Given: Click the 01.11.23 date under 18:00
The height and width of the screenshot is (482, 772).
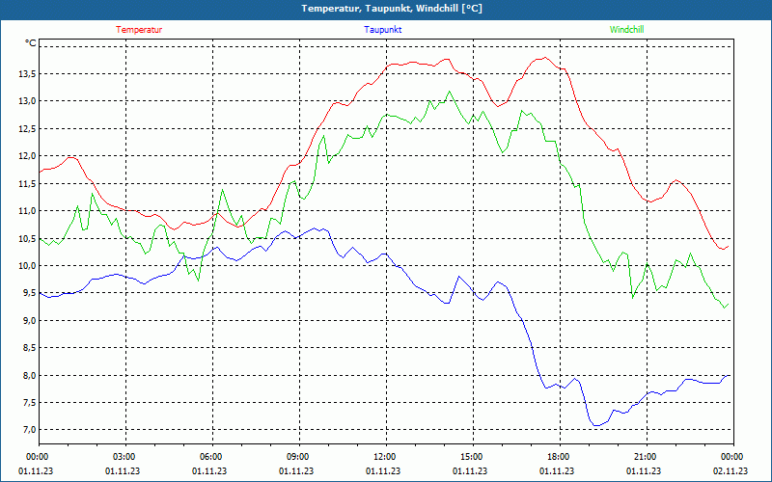Looking at the screenshot, I should click(x=557, y=470).
